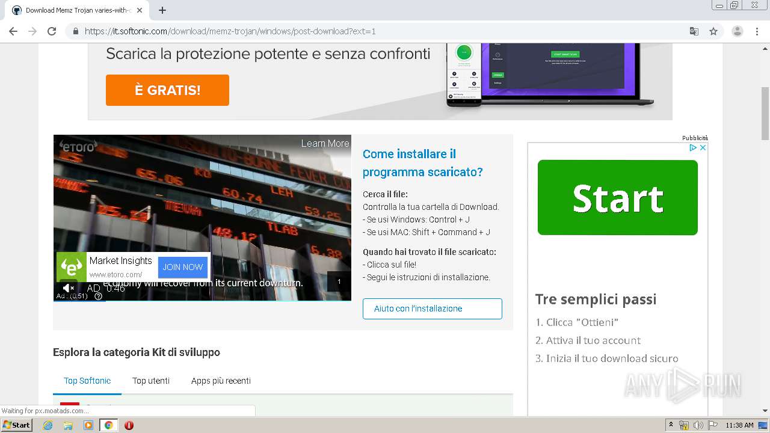Image resolution: width=770 pixels, height=433 pixels.
Task: Click the address bar URL
Action: [x=230, y=31]
